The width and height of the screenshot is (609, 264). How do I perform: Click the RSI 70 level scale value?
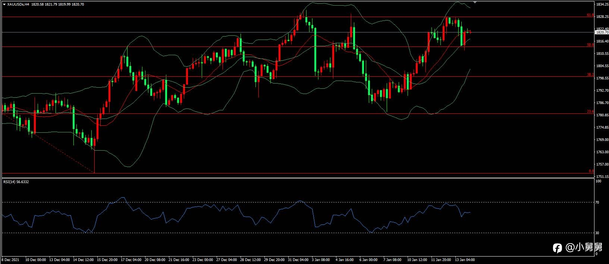(x=597, y=202)
